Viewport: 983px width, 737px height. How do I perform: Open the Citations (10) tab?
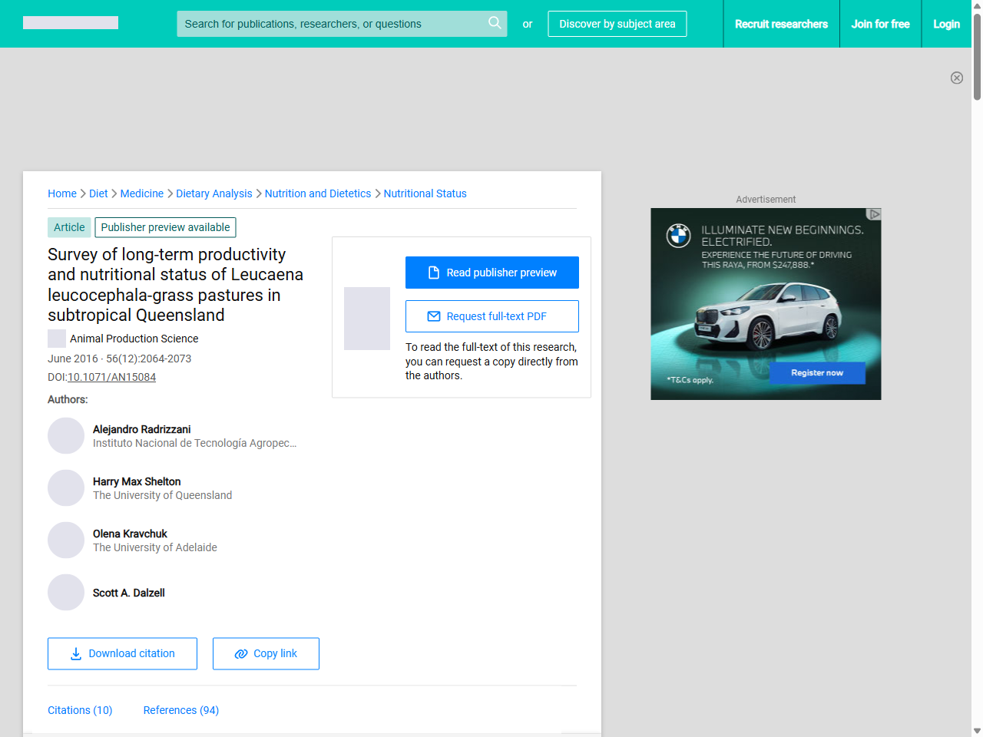[x=80, y=710]
